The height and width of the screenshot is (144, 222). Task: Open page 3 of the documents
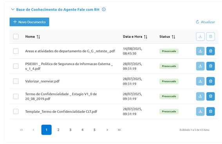[x=70, y=130]
